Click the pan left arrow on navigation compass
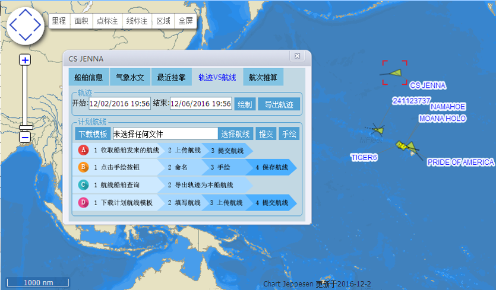Viewport: 496px width, 290px height. (x=12, y=26)
